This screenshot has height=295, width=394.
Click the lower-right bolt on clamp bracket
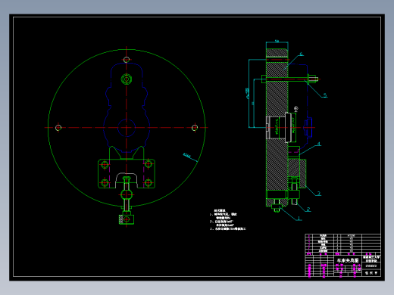[149, 182]
